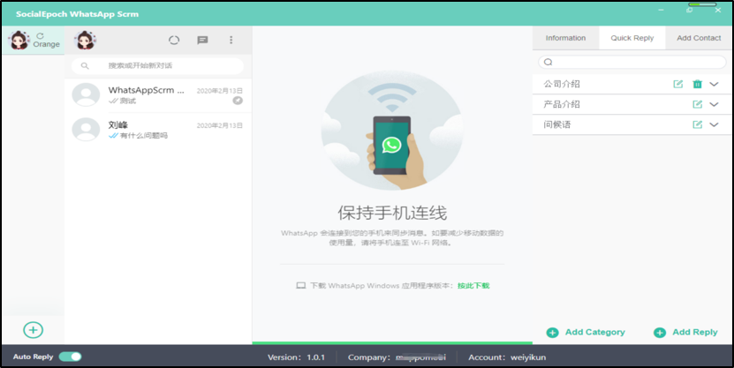Click the quick reply search field
Viewport: 734px width, 368px height.
pyautogui.click(x=632, y=62)
